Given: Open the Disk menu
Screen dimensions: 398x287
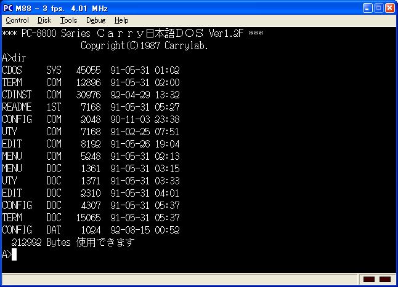Looking at the screenshot, I should tap(44, 20).
